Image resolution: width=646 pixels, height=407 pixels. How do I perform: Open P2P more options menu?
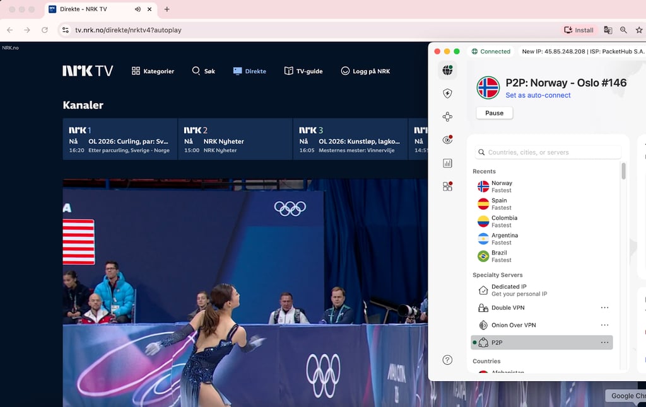[604, 342]
